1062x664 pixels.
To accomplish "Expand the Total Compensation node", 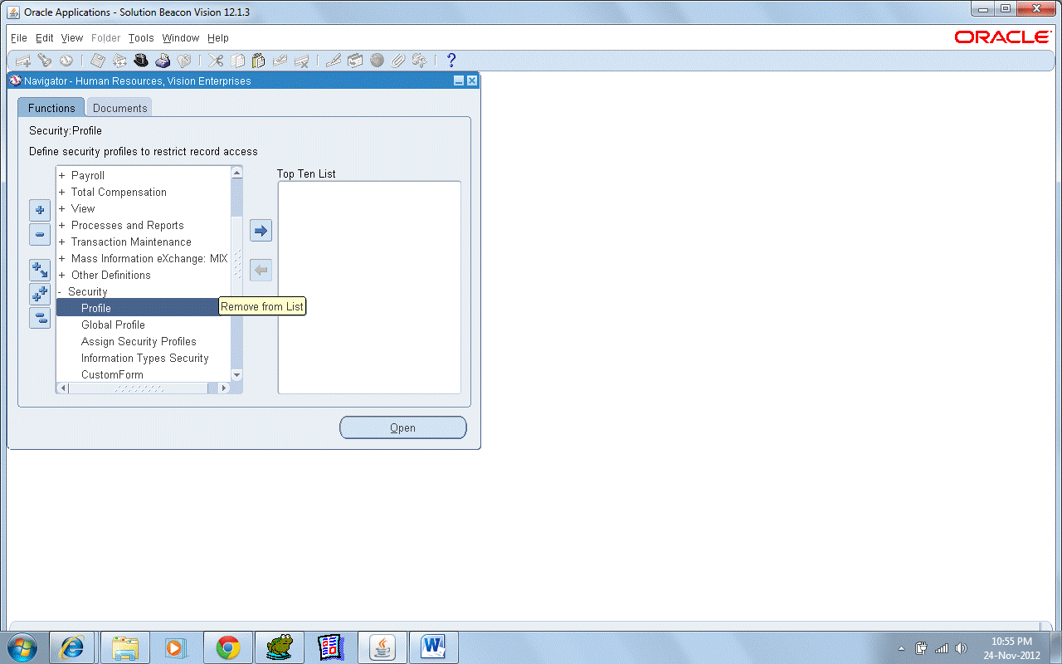I will (x=62, y=192).
